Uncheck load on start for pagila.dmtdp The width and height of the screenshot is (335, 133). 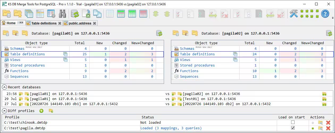(x=293, y=128)
